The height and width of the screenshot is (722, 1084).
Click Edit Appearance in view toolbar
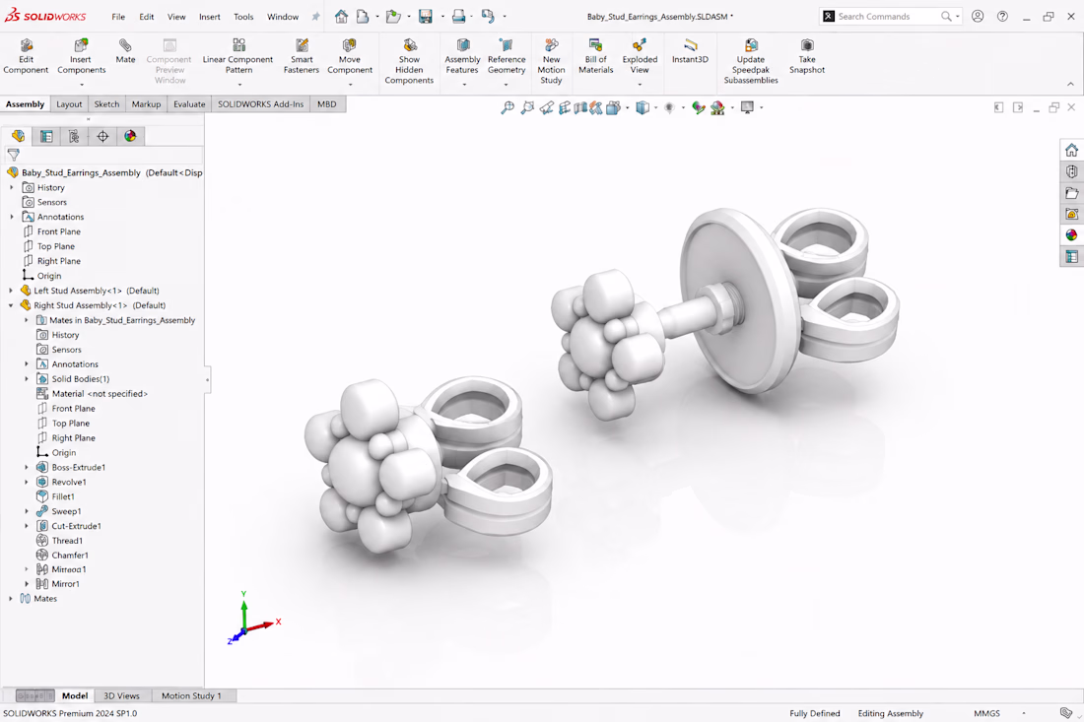699,107
